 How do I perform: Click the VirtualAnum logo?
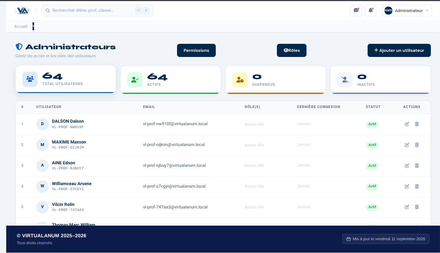(22, 11)
